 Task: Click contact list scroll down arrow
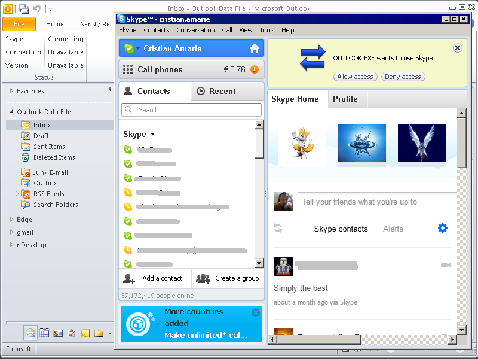[259, 263]
